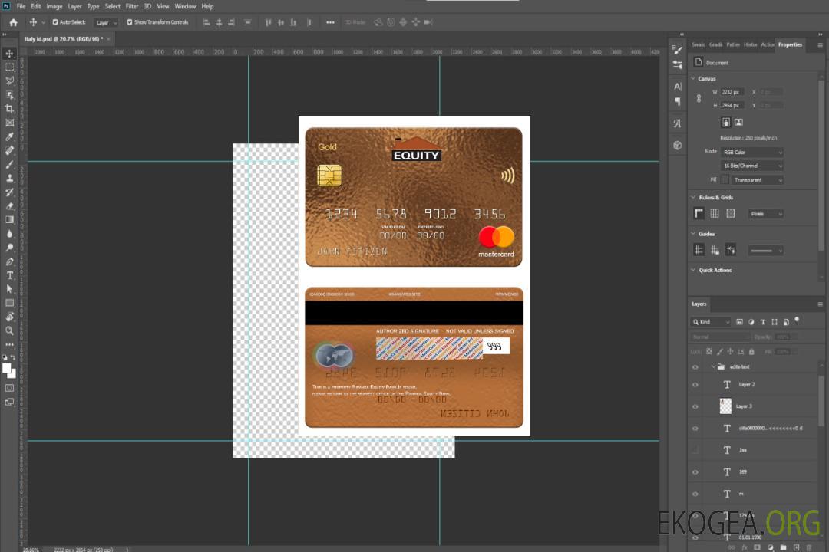
Task: Open the Glyphs panel icon
Action: 678,123
